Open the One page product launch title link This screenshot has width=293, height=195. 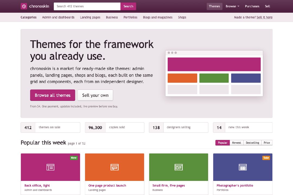[x=107, y=186]
